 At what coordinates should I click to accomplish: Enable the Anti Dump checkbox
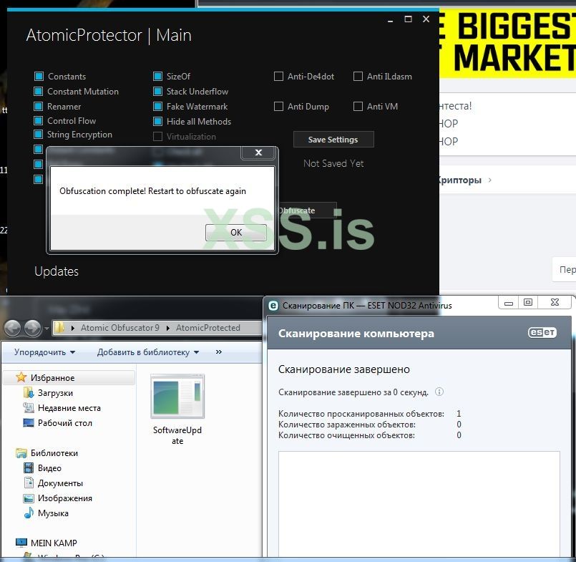click(278, 106)
